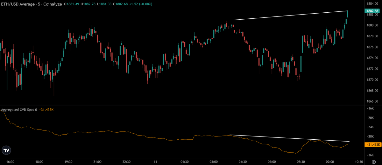The width and height of the screenshot is (382, 165).
Task: Click the 10:30 time axis label
Action: pyautogui.click(x=359, y=162)
